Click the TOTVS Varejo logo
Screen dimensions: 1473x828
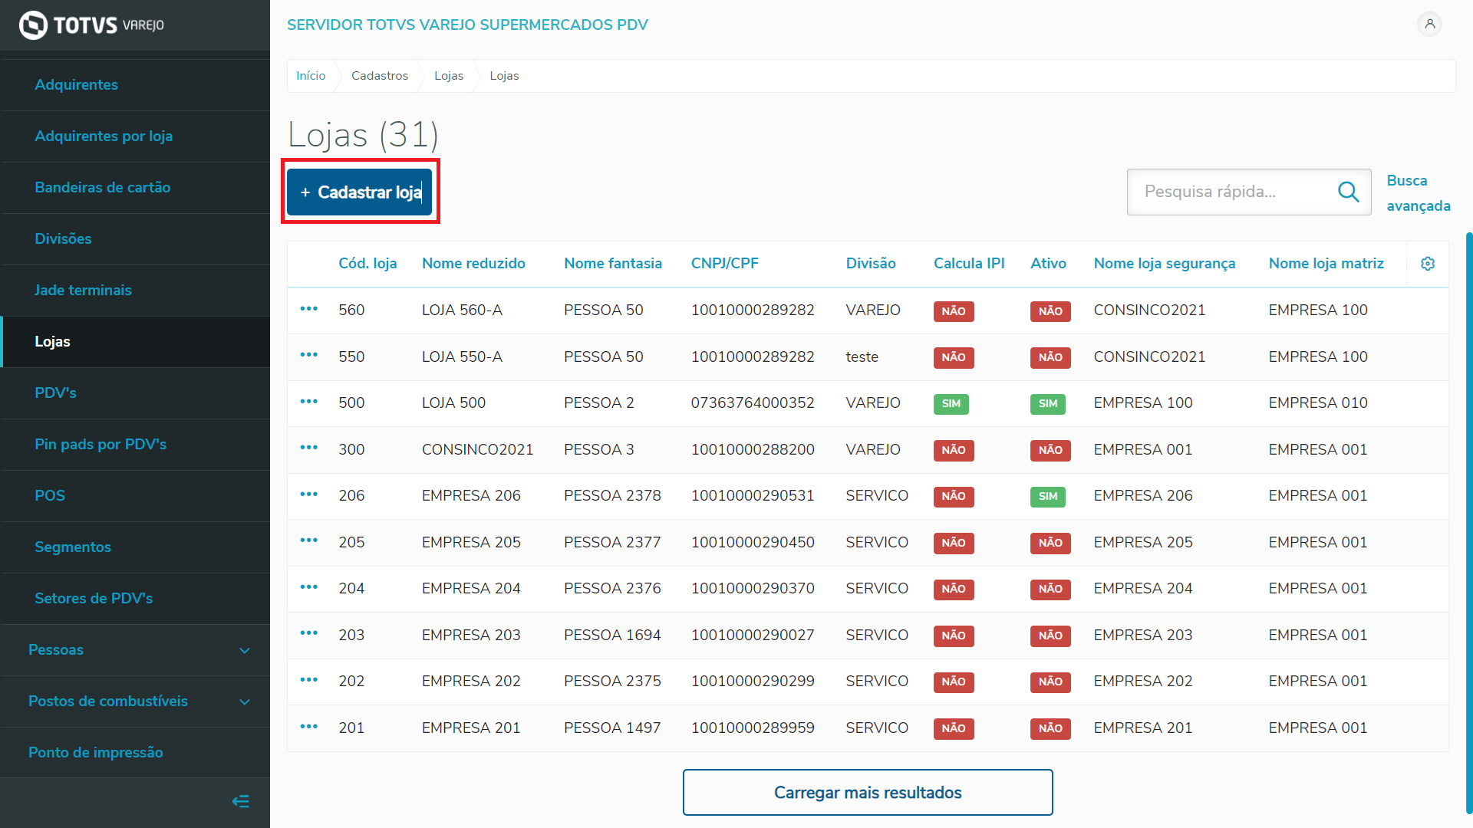tap(92, 25)
